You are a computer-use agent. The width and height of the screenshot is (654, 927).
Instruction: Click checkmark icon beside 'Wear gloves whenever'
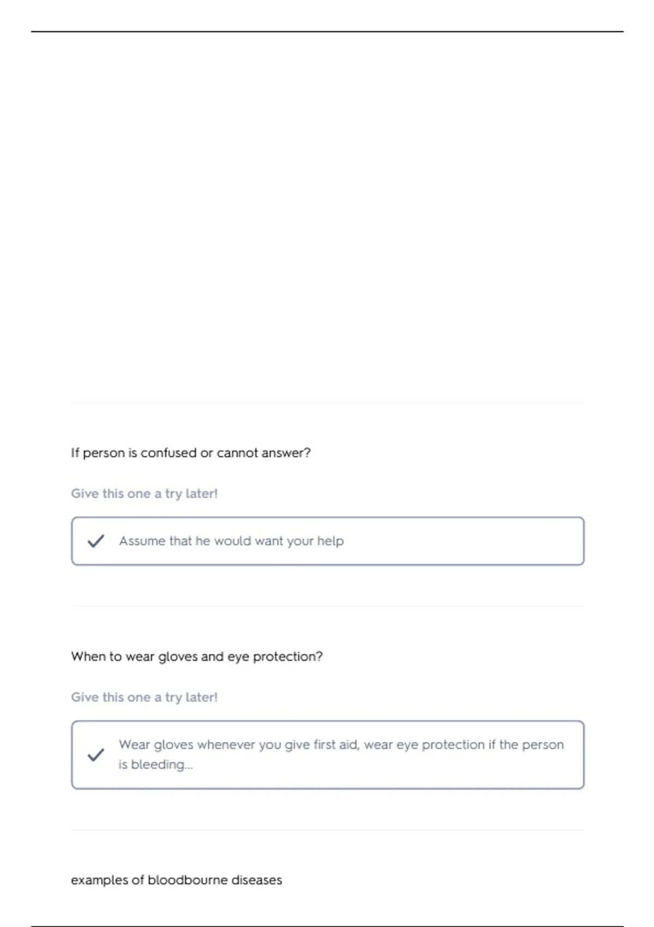tap(96, 755)
